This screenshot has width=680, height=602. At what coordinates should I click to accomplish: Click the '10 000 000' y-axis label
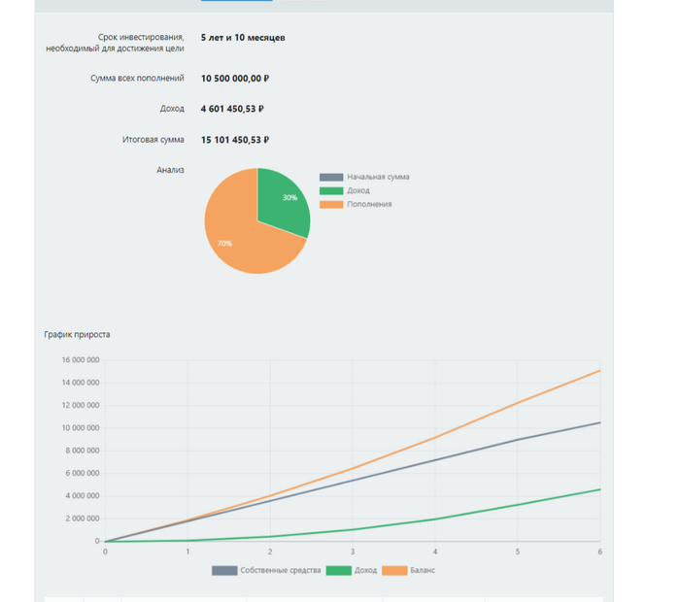tap(81, 428)
